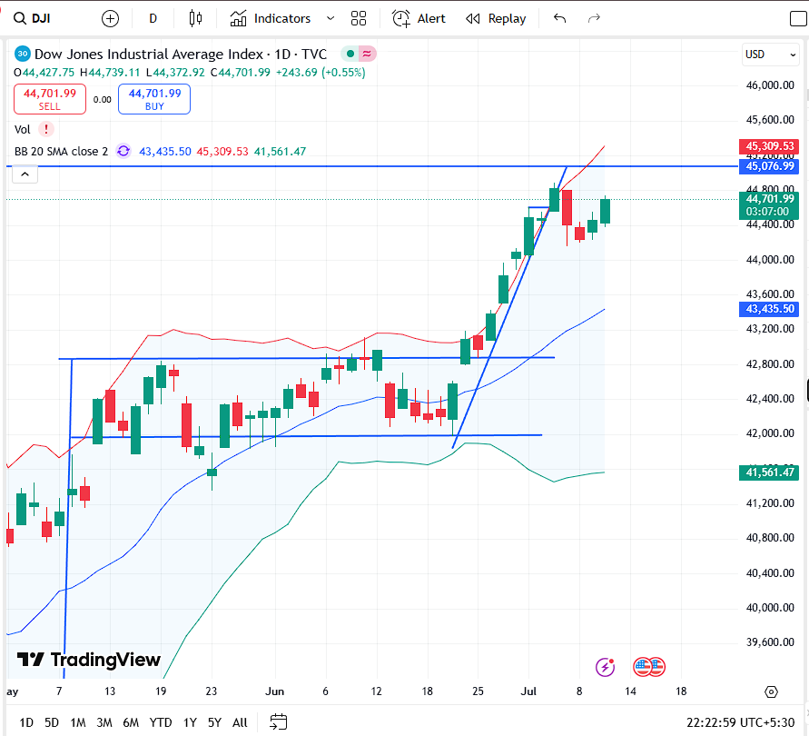Open the layout selector square icon
809x736 pixels.
[x=798, y=18]
